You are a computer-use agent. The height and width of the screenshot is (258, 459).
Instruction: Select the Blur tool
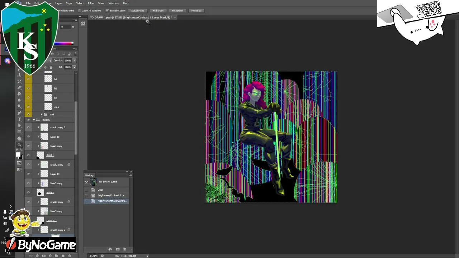coord(20,100)
